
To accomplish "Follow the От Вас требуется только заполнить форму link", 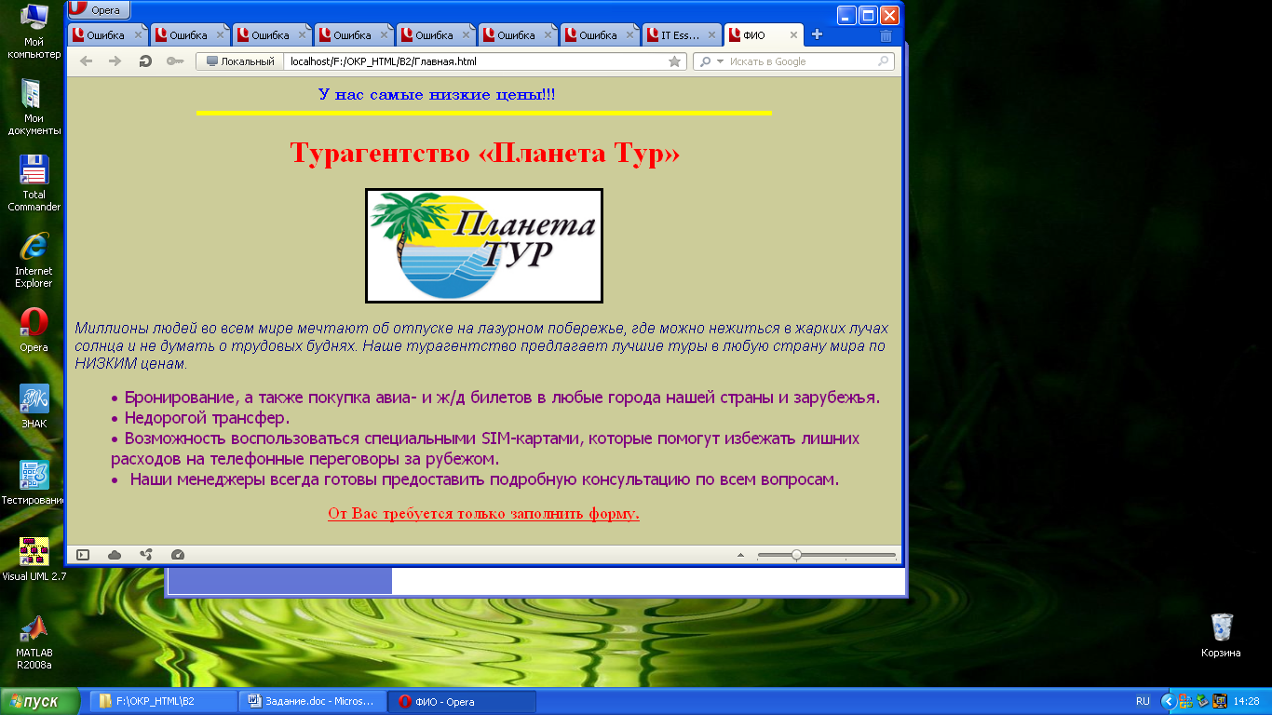I will (x=483, y=514).
